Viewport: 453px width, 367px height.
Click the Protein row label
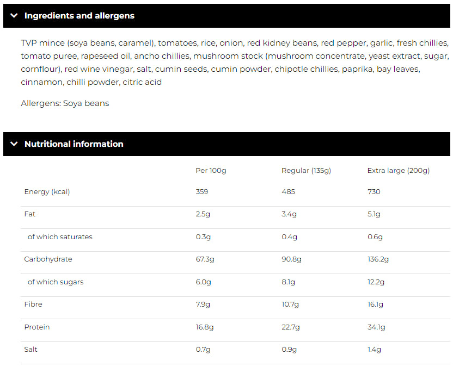(37, 327)
